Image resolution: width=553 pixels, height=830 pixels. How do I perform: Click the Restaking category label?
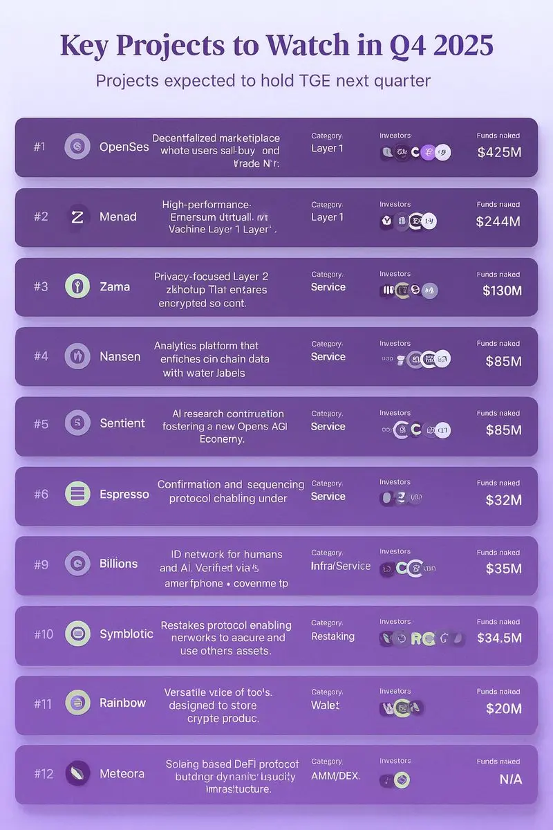pyautogui.click(x=332, y=636)
